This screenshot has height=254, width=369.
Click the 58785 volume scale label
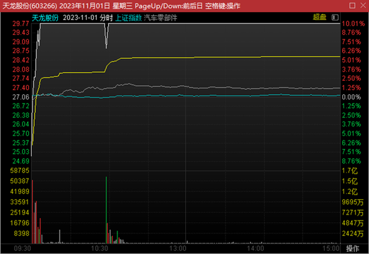[19, 170]
